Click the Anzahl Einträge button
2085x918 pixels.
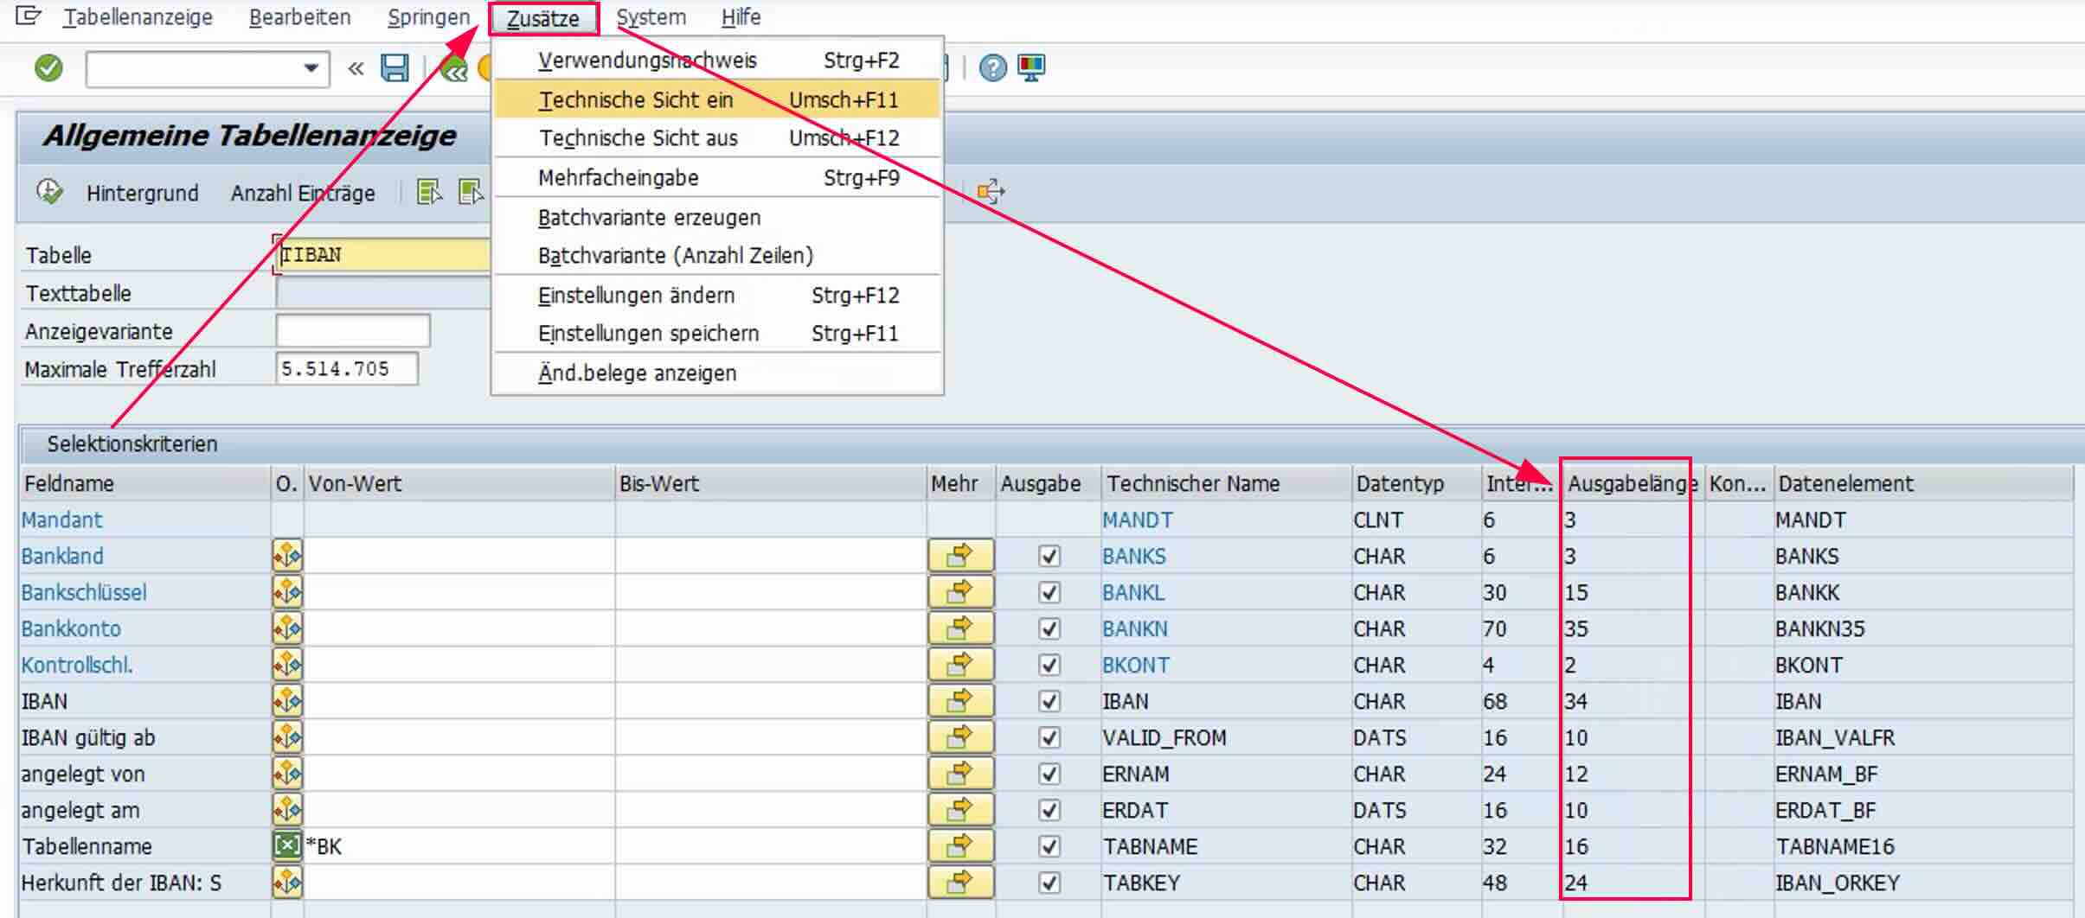[x=303, y=193]
